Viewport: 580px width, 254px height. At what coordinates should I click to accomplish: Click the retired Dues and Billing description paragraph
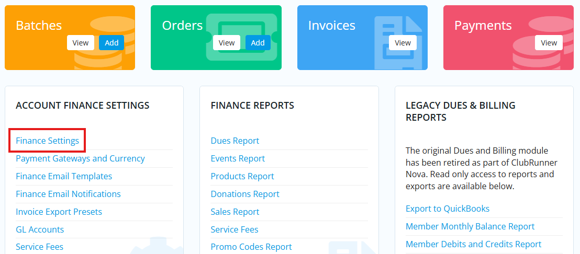[x=482, y=168]
